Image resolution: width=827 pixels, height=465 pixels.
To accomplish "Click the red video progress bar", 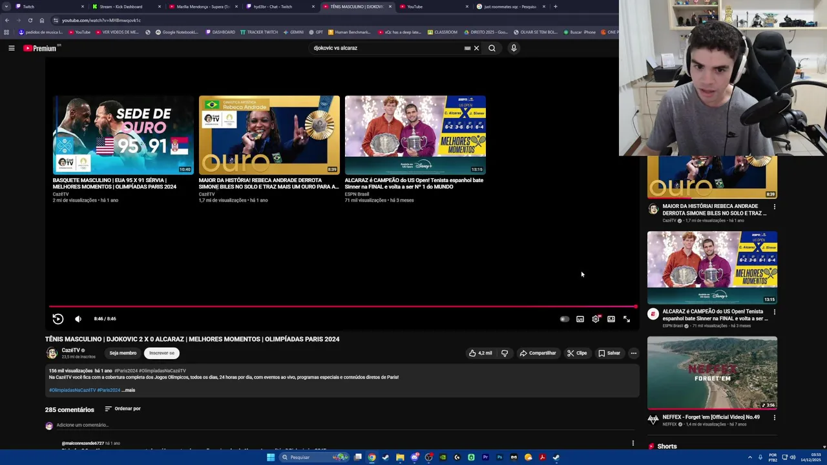I will 342,307.
